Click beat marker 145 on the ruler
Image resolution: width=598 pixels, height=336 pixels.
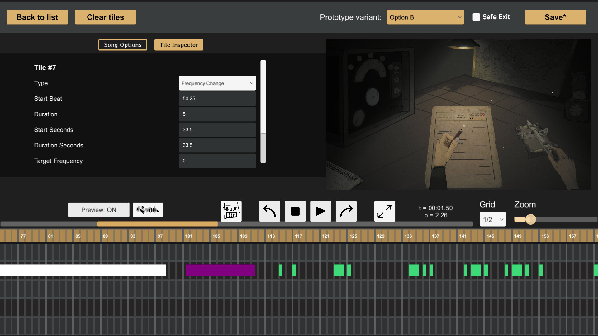490,236
